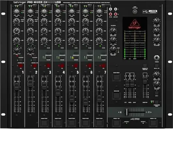This screenshot has height=146, width=173.
Task: Click the large number 7 channel label
Action: click(x=105, y=72)
